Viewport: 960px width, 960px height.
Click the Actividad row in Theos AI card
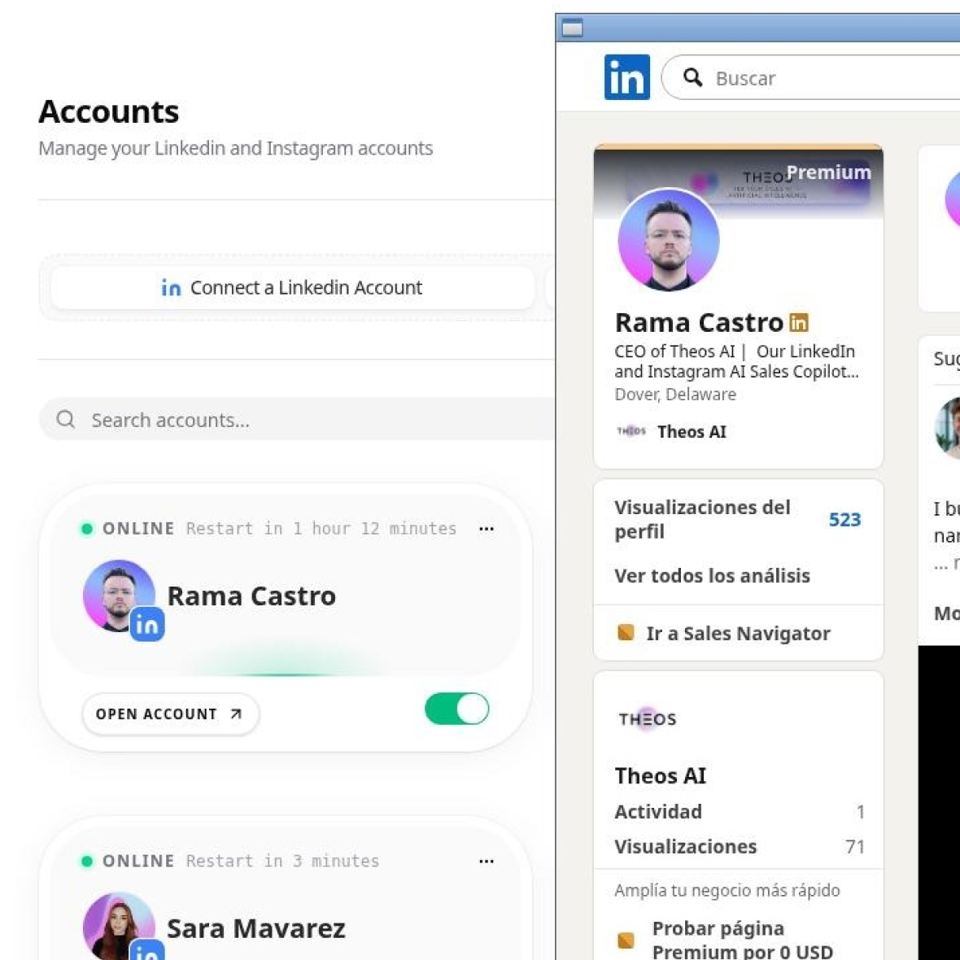[x=739, y=812]
